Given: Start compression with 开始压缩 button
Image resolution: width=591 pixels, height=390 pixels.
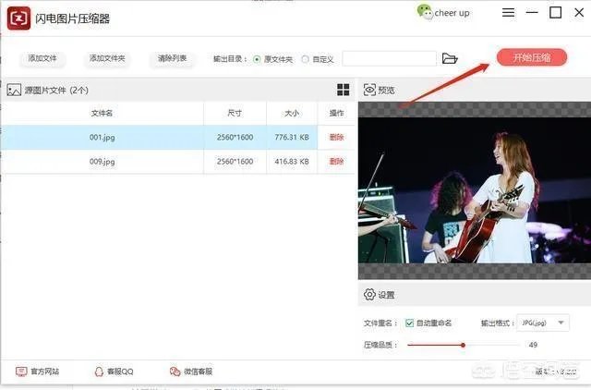Looking at the screenshot, I should coord(532,57).
